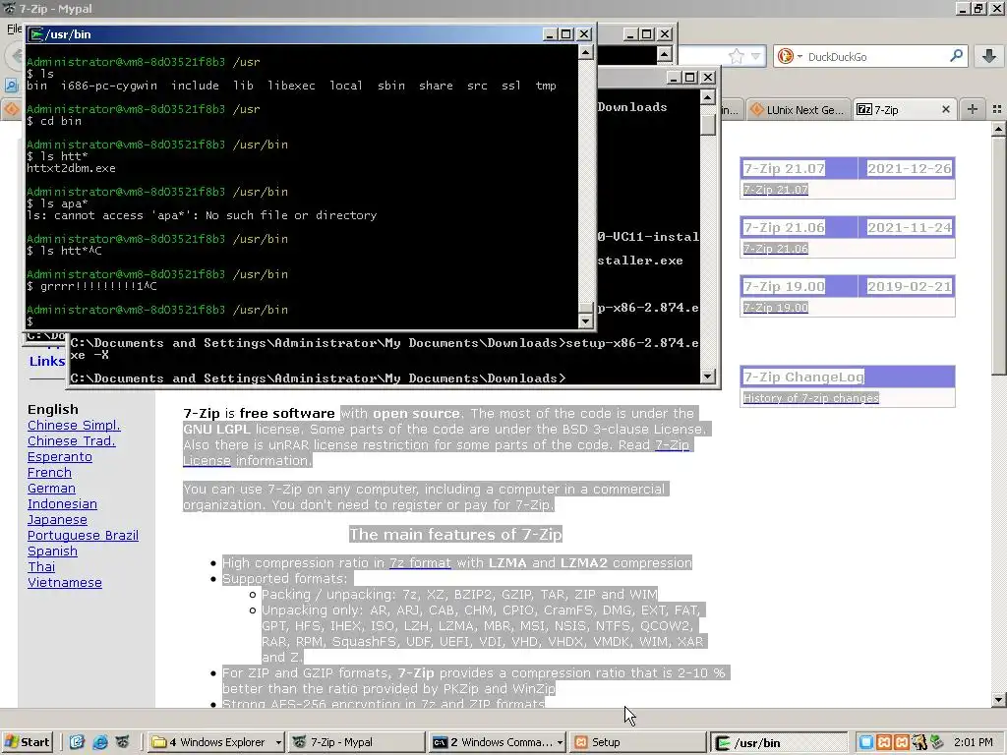The image size is (1007, 755).
Task: Click the first orange system tray icon
Action: (x=884, y=742)
